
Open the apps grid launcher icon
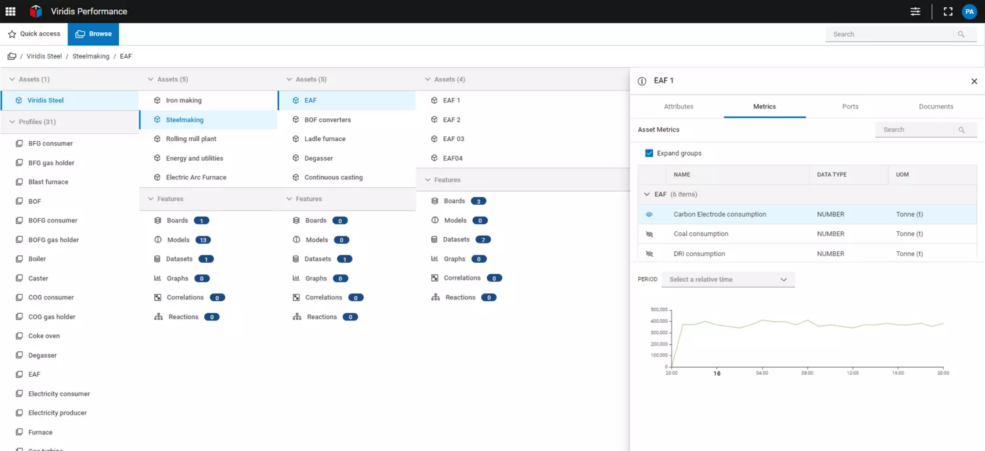pos(11,11)
